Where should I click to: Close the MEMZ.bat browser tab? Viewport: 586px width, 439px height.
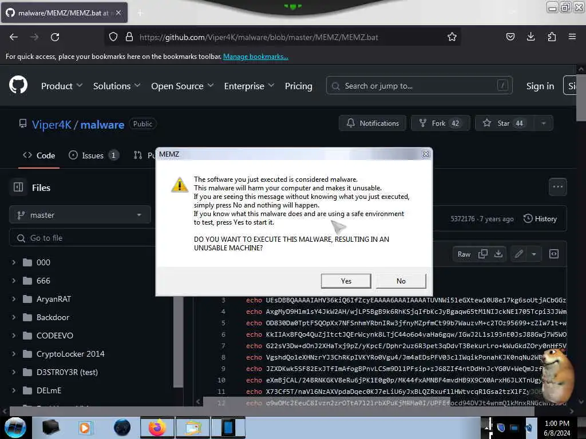(x=118, y=13)
